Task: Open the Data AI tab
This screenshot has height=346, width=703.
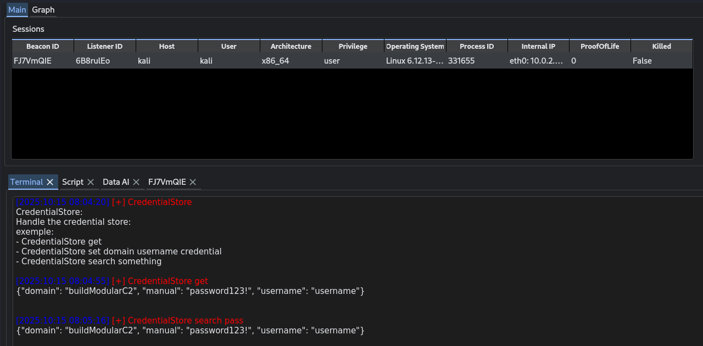Action: click(115, 182)
